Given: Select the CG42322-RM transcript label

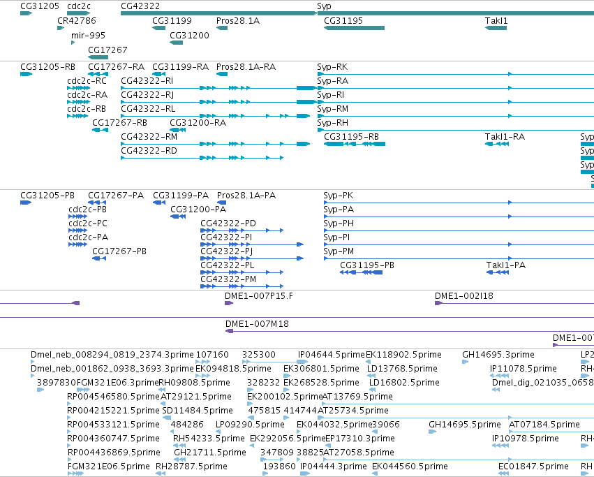Looking at the screenshot, I should coord(149,137).
